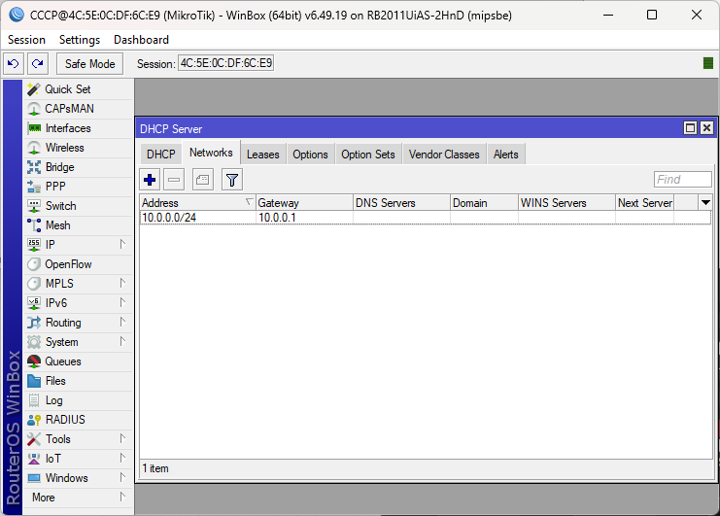Open the filter funnel icon
Viewport: 720px width, 516px height.
click(232, 180)
